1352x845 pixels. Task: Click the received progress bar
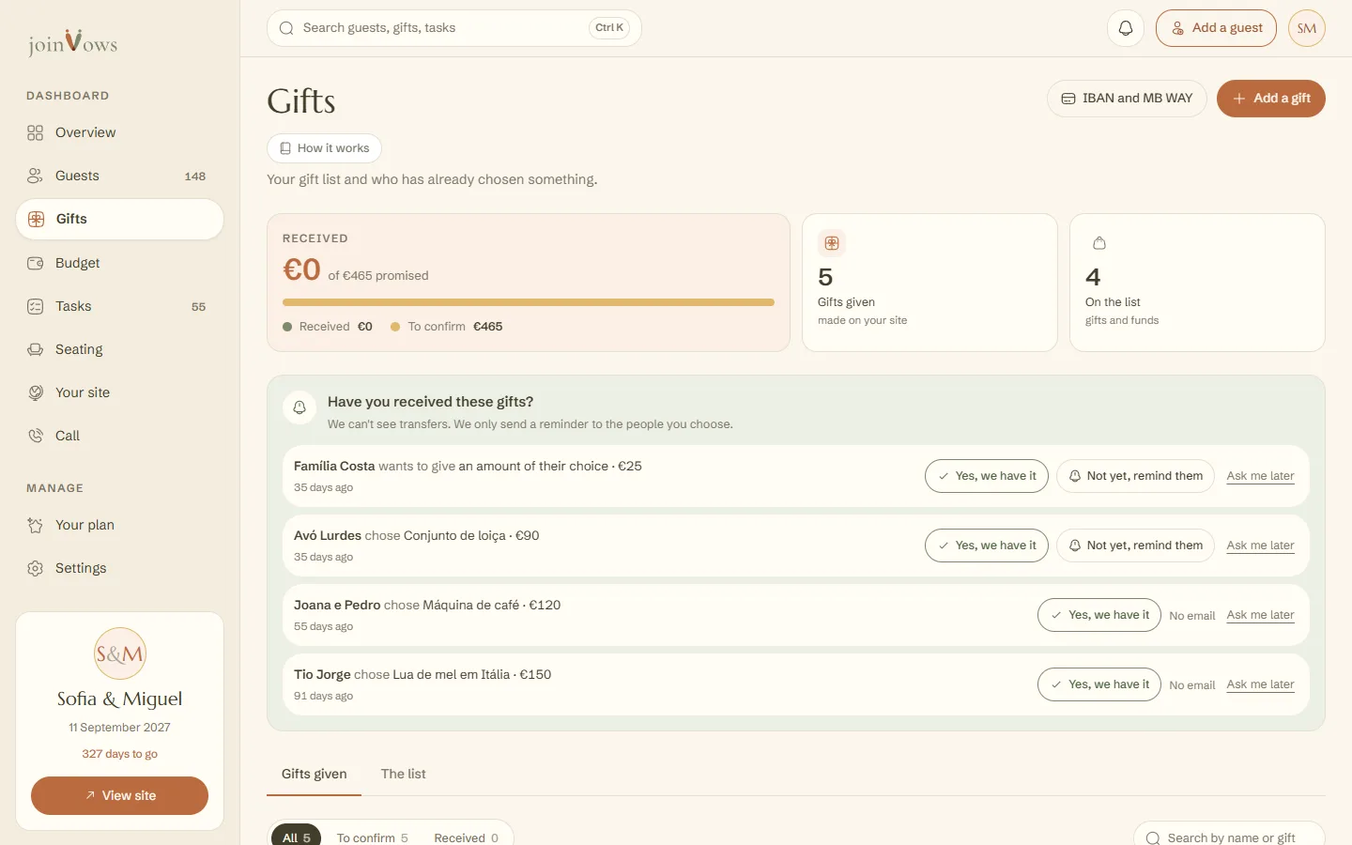[529, 302]
